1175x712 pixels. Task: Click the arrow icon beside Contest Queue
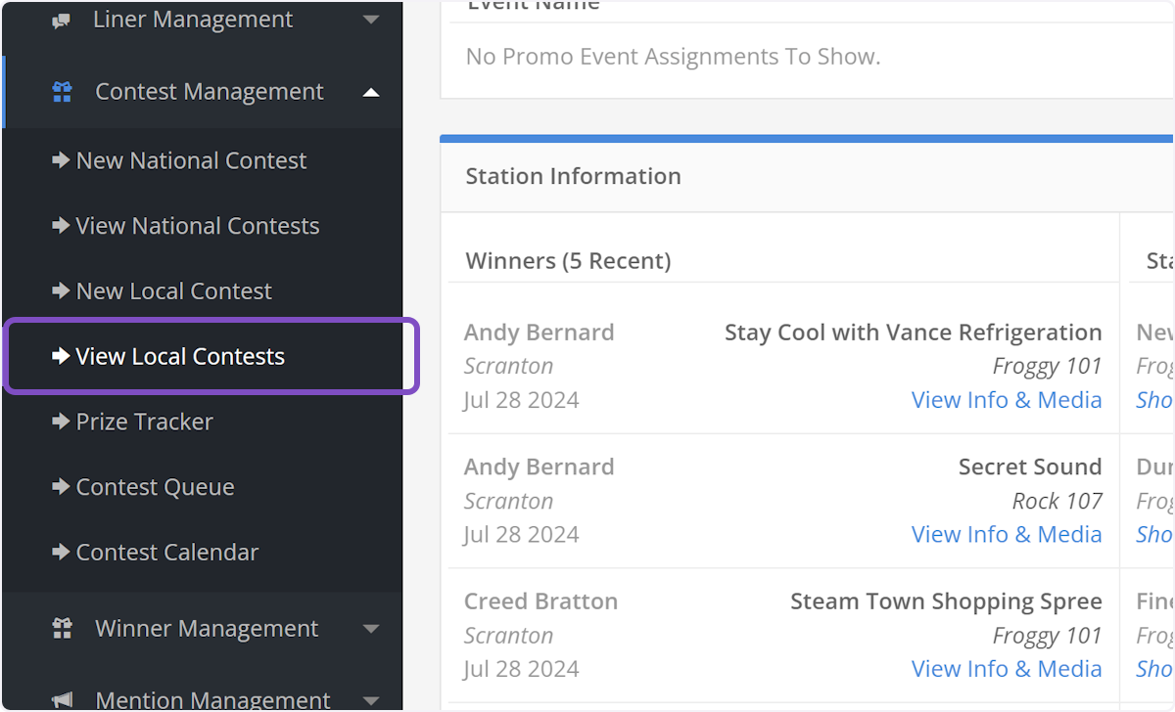tap(61, 486)
